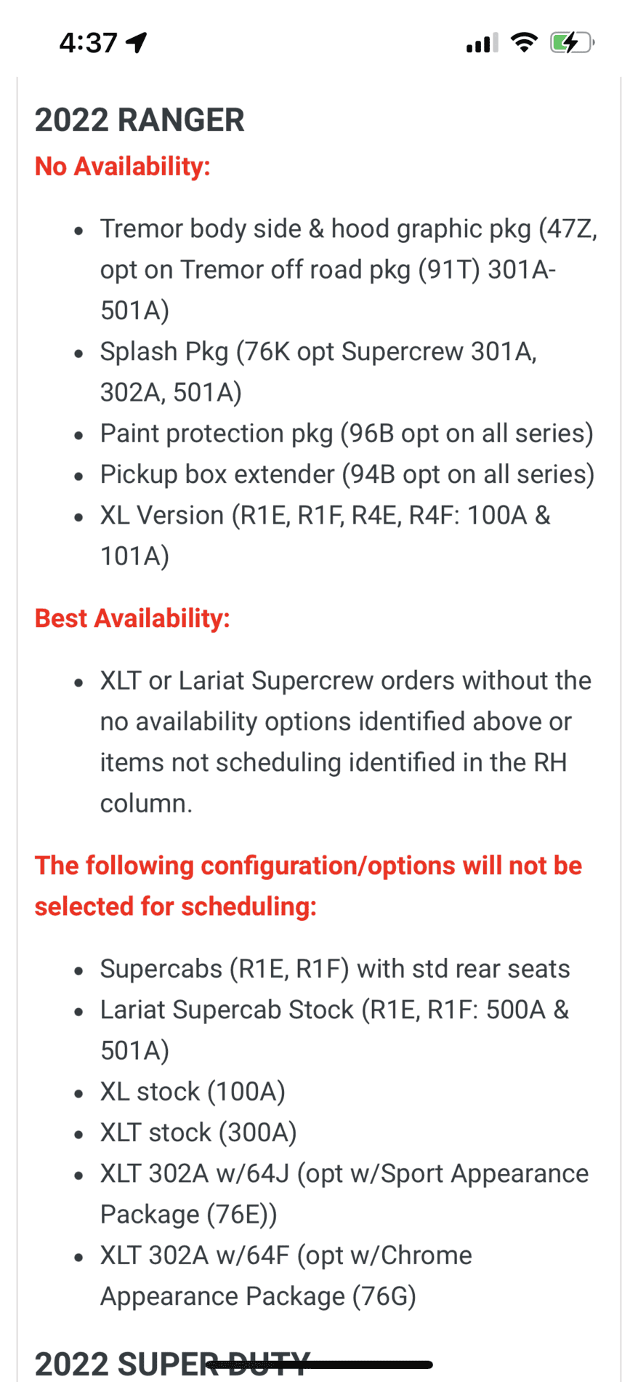638x1382 pixels.
Task: Tap the XLT stock (300A) item
Action: coord(198,1133)
